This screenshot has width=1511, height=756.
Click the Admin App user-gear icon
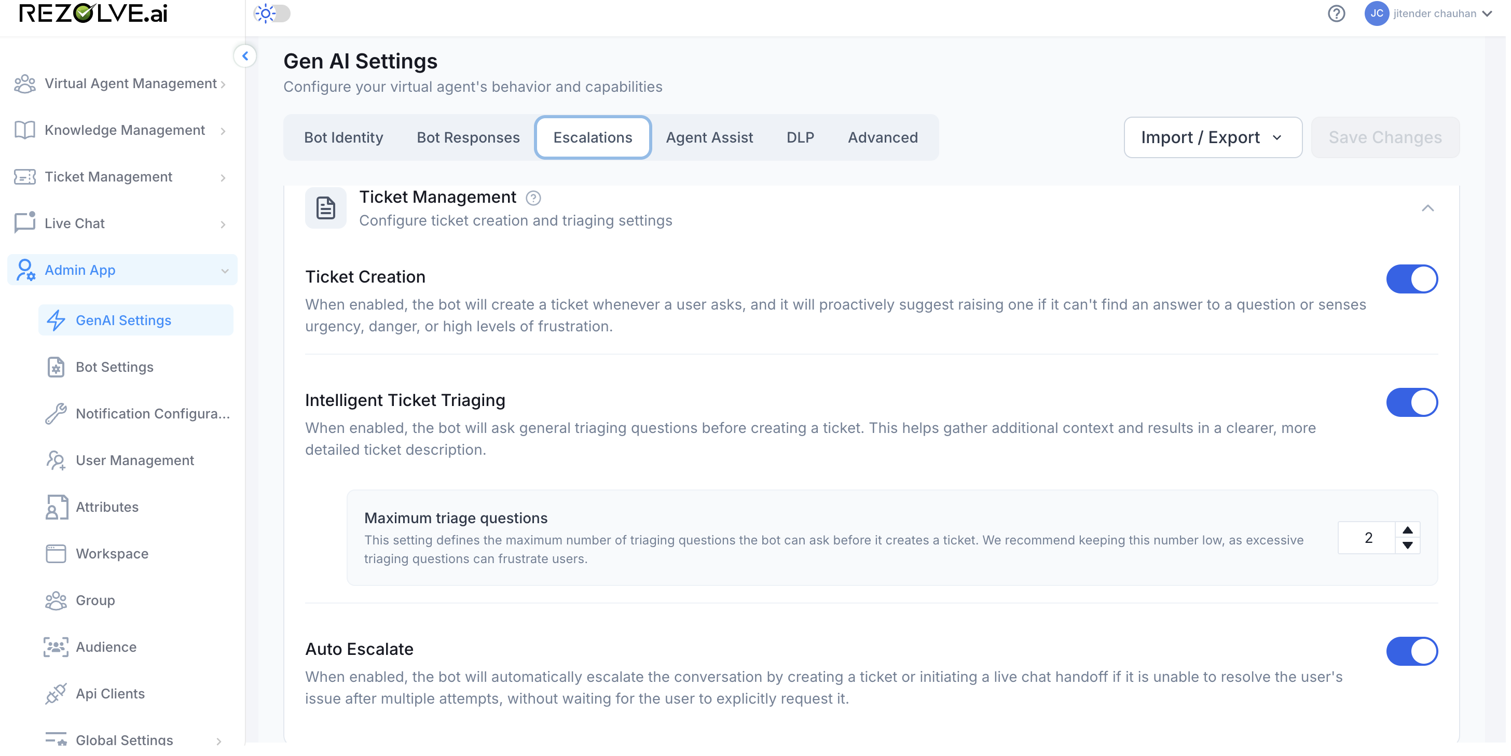(x=26, y=270)
